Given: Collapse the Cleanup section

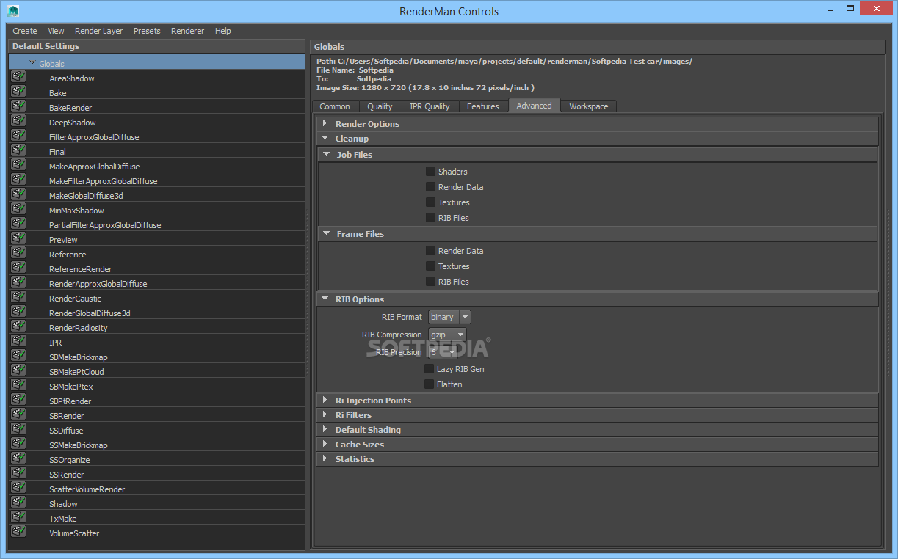Looking at the screenshot, I should point(325,138).
